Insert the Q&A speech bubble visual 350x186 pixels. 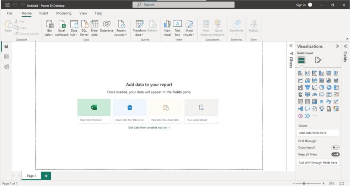pos(307,109)
